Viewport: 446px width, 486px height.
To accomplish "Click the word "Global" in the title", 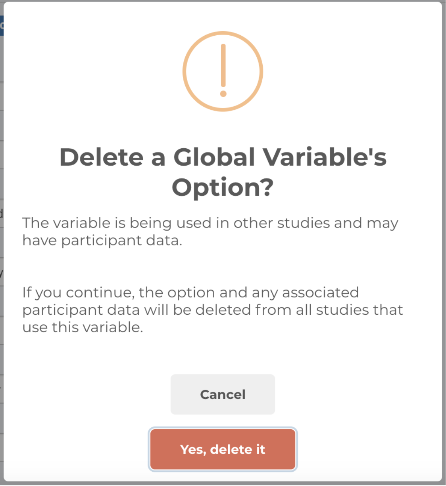I will tap(214, 157).
